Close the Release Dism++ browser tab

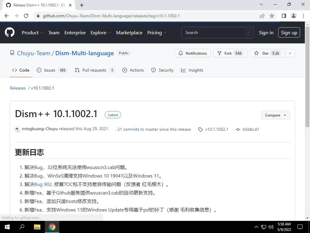pos(70,5)
